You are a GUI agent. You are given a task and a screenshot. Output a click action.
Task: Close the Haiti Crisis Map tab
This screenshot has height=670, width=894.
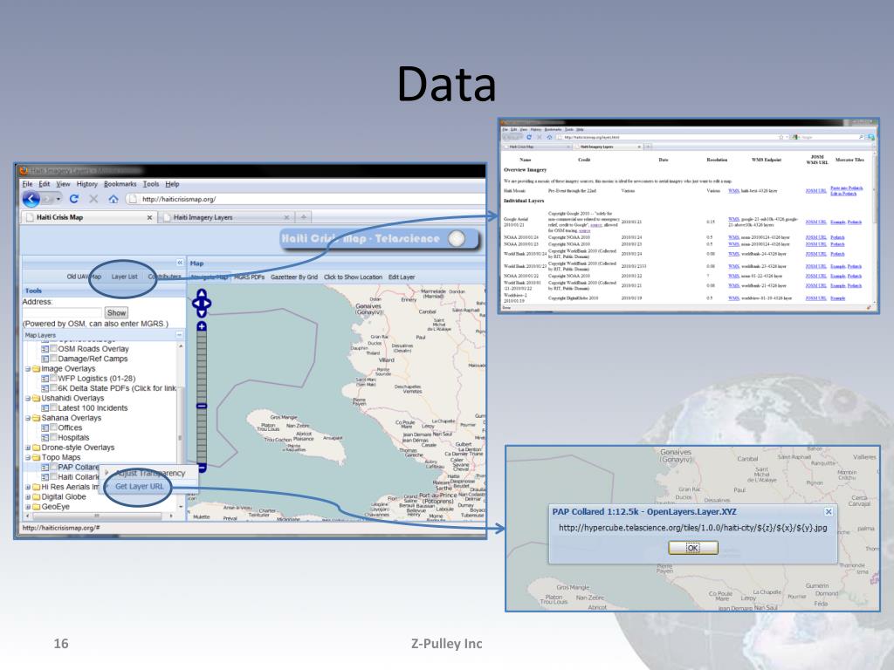pos(149,217)
